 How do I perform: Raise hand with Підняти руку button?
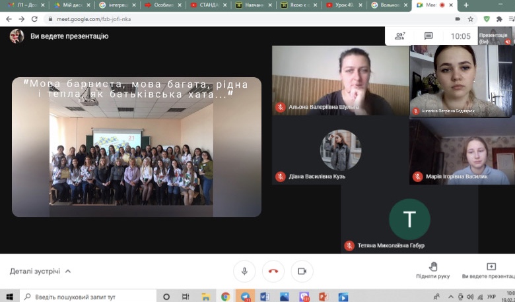(x=433, y=270)
